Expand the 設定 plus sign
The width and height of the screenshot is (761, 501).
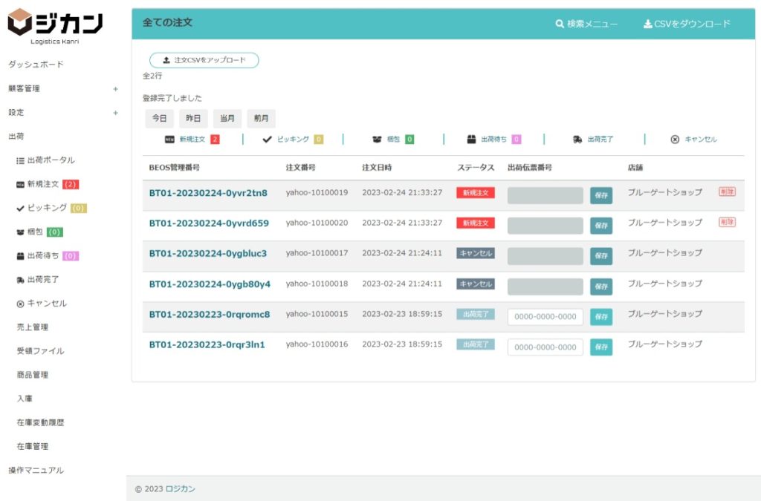(115, 113)
